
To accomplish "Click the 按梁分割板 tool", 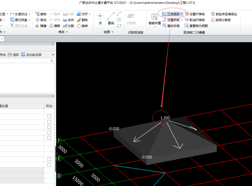I will pyautogui.click(x=221, y=20).
